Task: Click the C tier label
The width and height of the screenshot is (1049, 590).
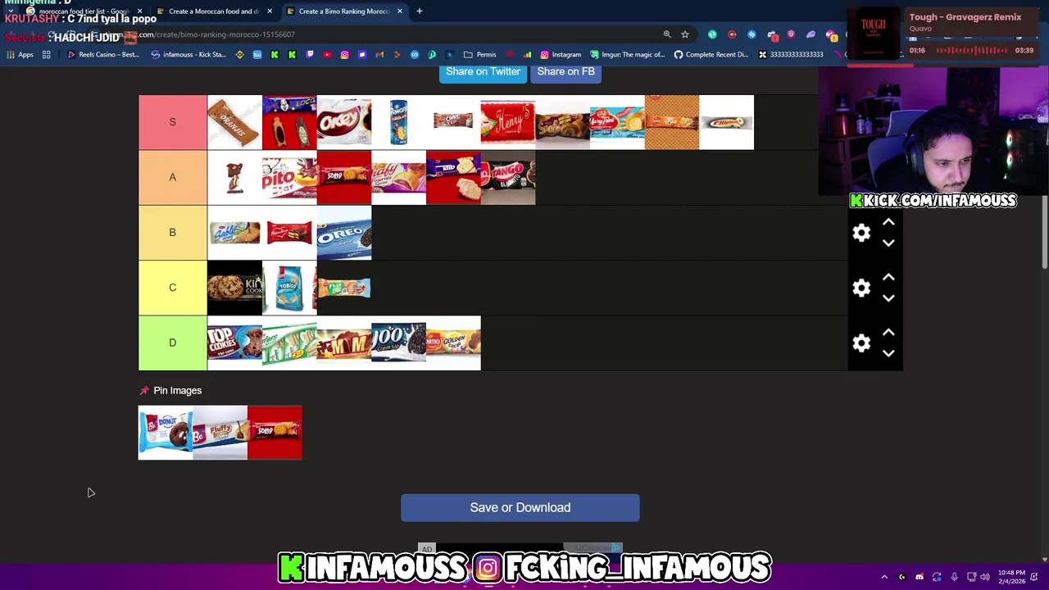Action: click(172, 288)
